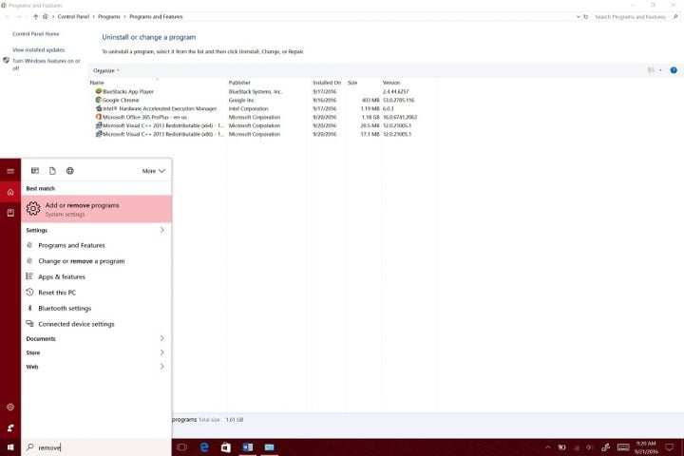Sort the list by Version column

coord(391,83)
